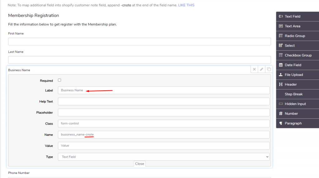The width and height of the screenshot is (319, 178).
Task: Select the Last Name field label
Action: 16,52
